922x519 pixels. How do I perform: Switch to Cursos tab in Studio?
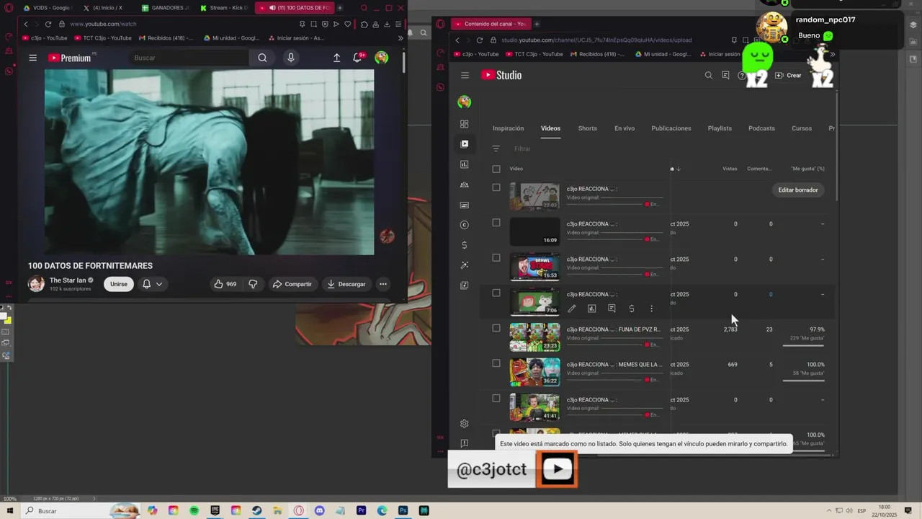tap(802, 128)
